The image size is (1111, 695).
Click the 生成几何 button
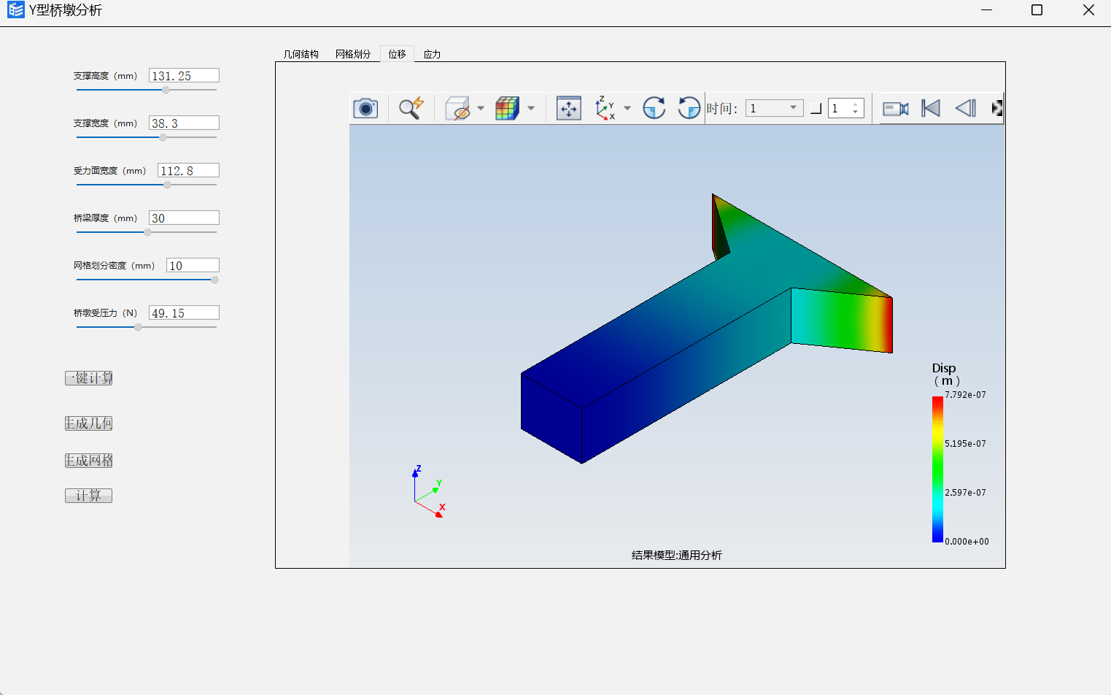88,423
